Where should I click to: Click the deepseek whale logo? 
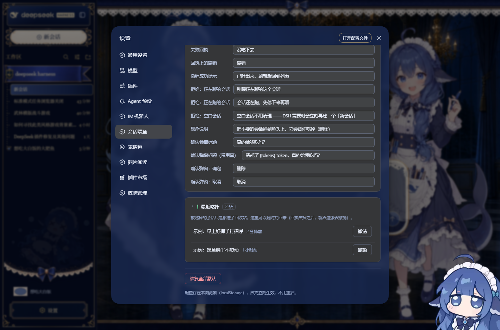[14, 15]
